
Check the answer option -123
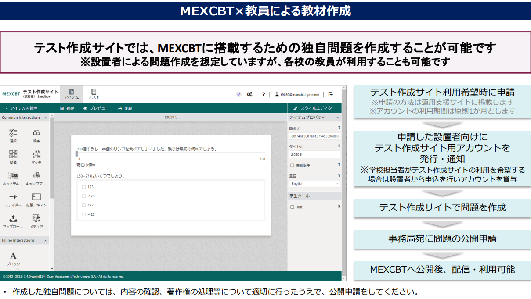[84, 196]
